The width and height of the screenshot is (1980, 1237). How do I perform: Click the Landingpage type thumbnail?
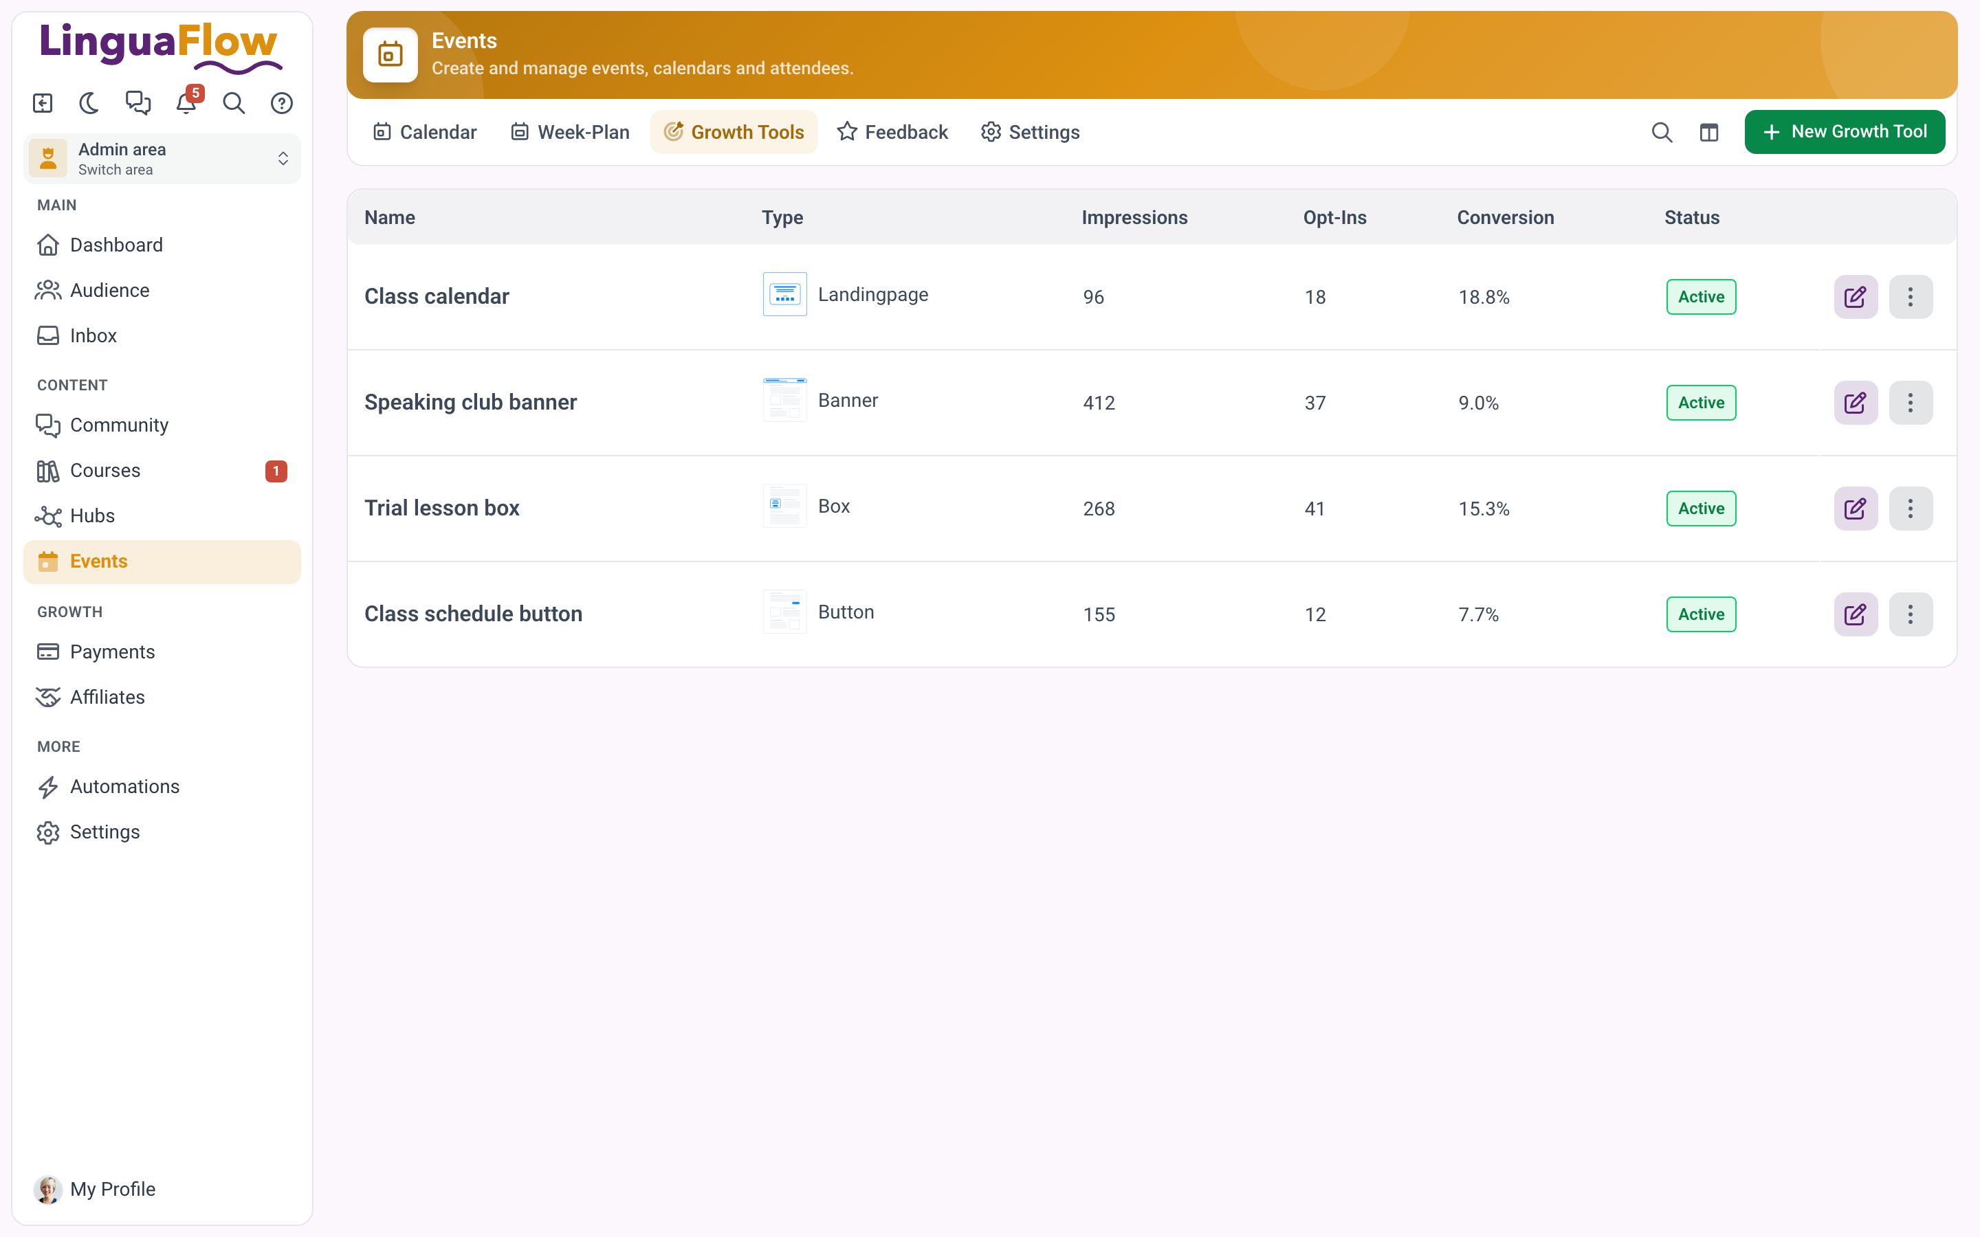tap(784, 295)
